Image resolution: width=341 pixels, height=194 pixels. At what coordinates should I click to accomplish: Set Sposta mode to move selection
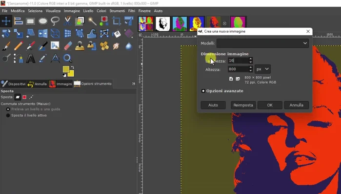tap(24, 97)
